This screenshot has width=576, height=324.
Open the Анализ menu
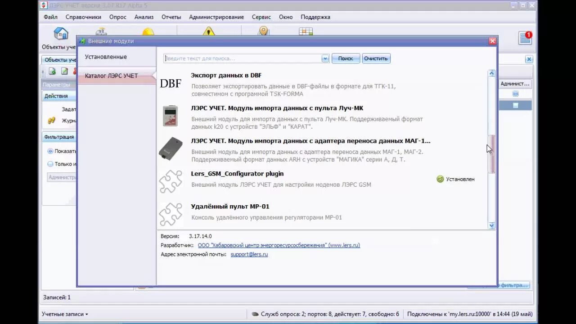pyautogui.click(x=144, y=17)
